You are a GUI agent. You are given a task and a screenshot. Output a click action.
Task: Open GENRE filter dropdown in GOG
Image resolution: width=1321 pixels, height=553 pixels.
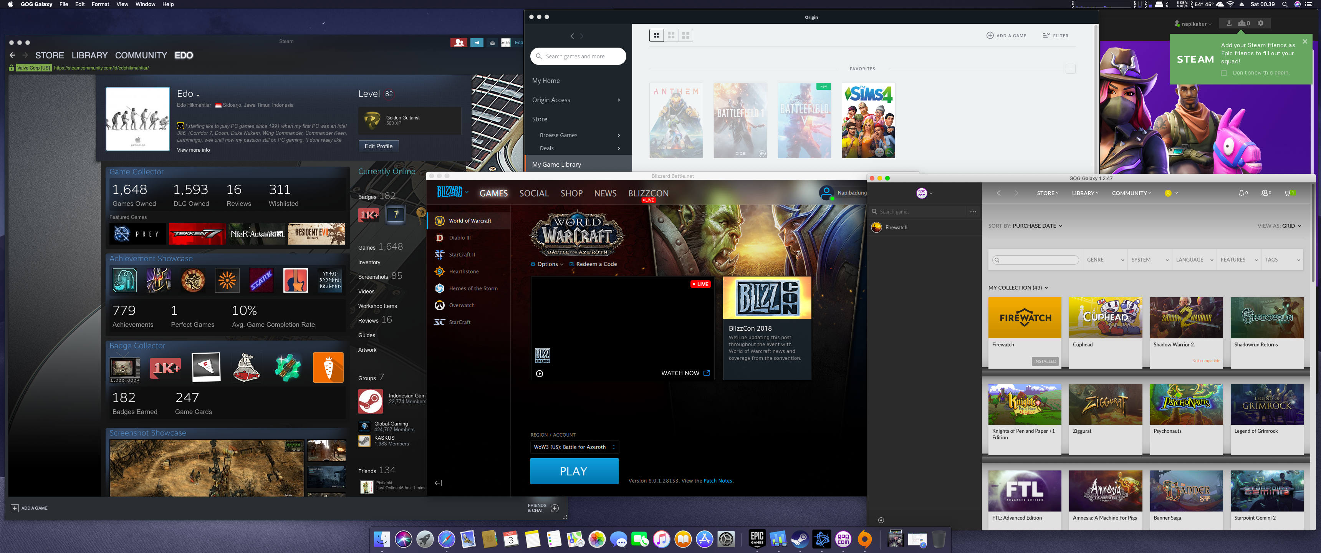[1105, 260]
